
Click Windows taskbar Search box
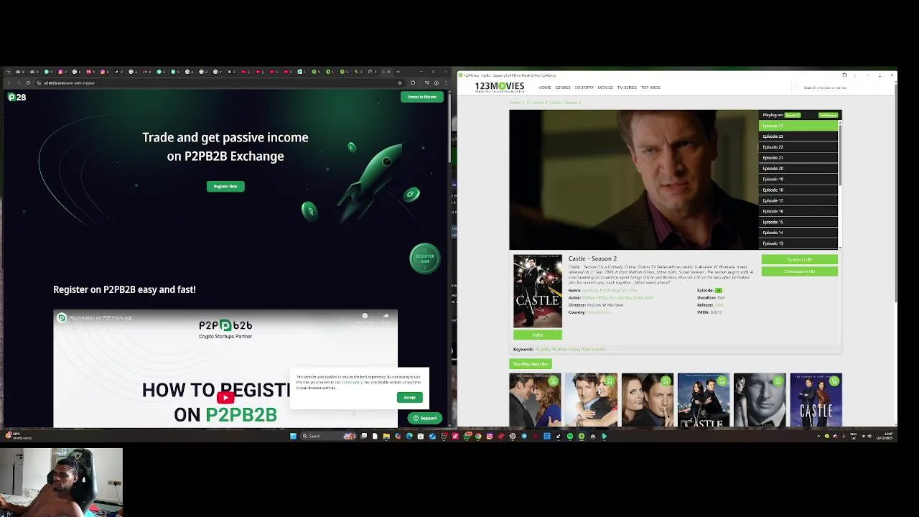328,436
